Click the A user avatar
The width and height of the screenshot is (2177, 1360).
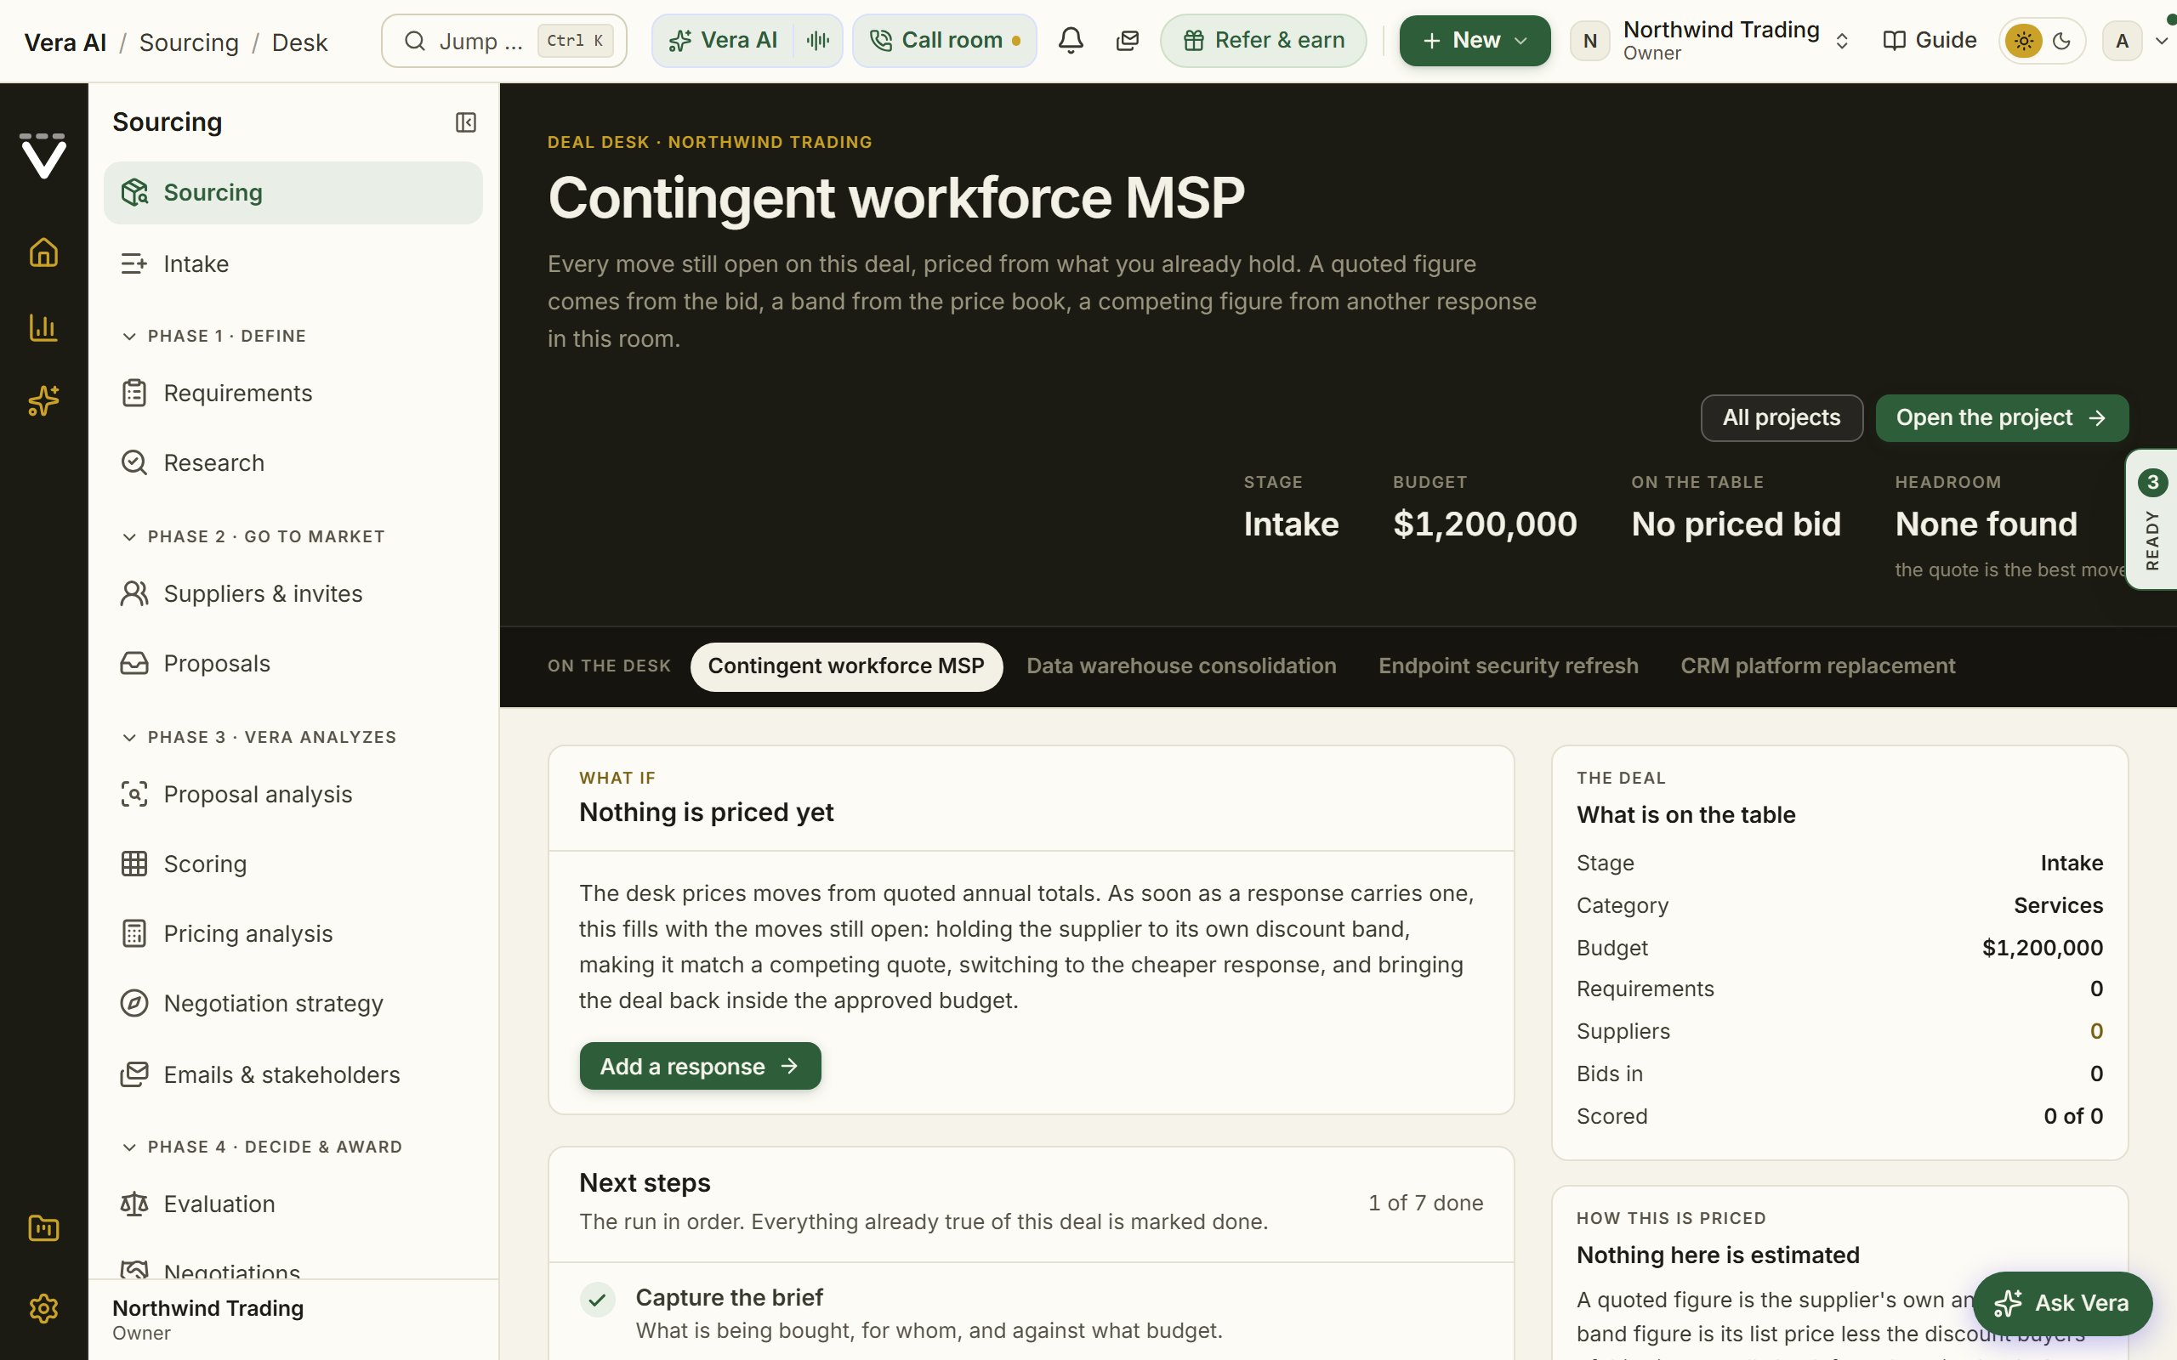point(2122,41)
